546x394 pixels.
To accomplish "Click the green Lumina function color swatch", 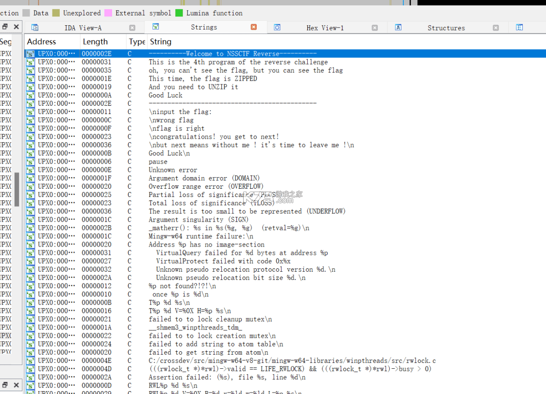I will coord(179,13).
